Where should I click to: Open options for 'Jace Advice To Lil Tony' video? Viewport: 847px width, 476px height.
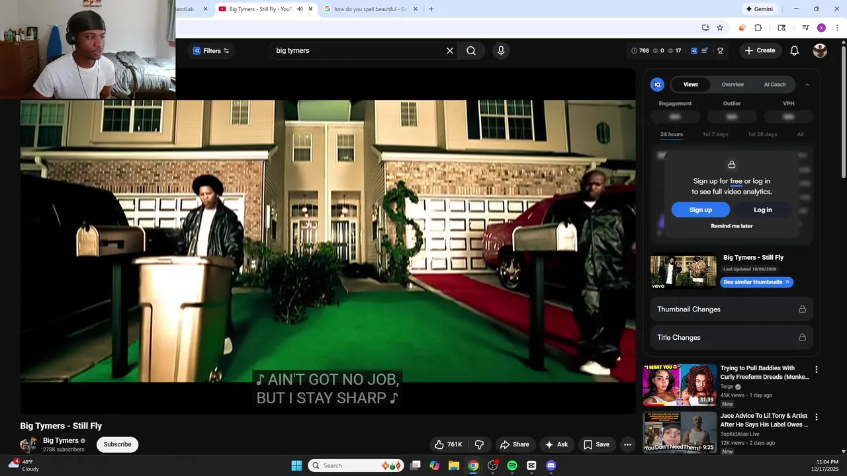pyautogui.click(x=816, y=417)
